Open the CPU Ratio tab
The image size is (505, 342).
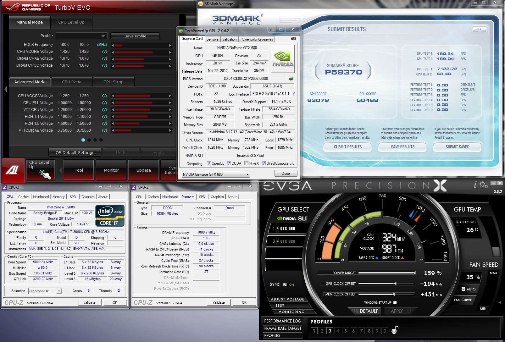(72, 82)
